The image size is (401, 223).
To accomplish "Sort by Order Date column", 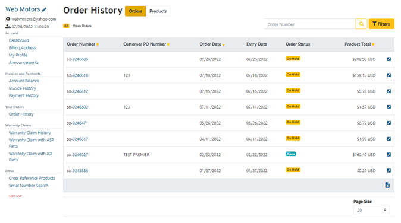I will pos(212,44).
